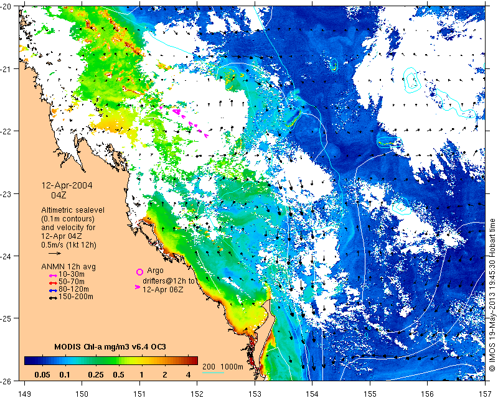
Task: Click the "04Z" time label under date
Action: [59, 195]
